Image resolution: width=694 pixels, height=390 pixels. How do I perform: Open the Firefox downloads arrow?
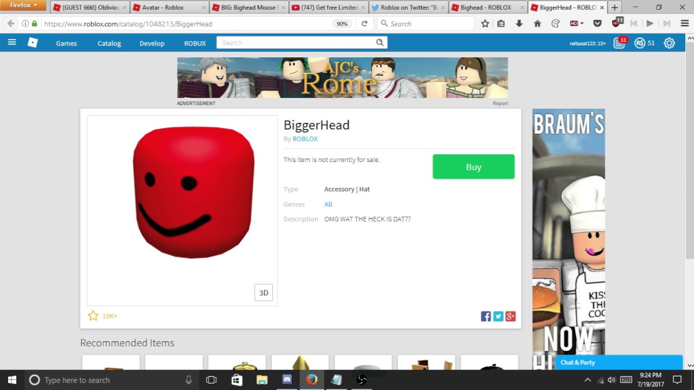519,24
